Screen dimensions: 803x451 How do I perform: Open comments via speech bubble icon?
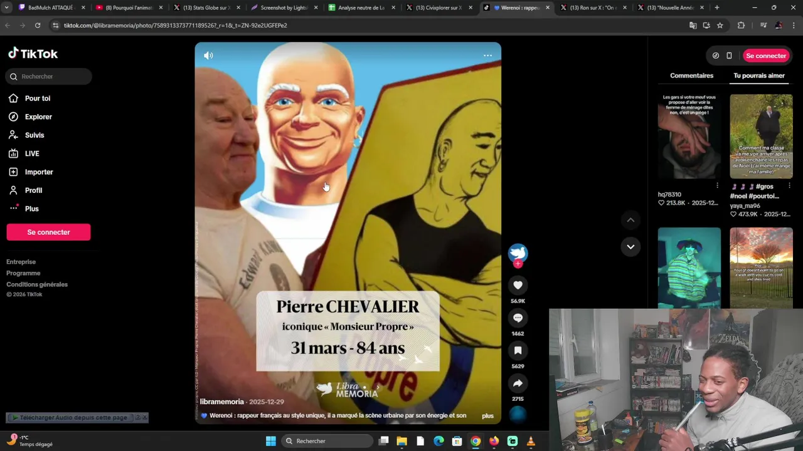(518, 318)
